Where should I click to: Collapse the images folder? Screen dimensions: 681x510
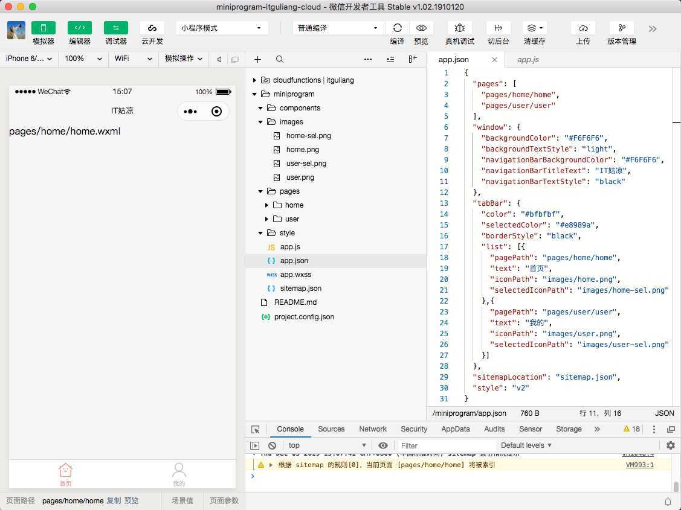260,122
